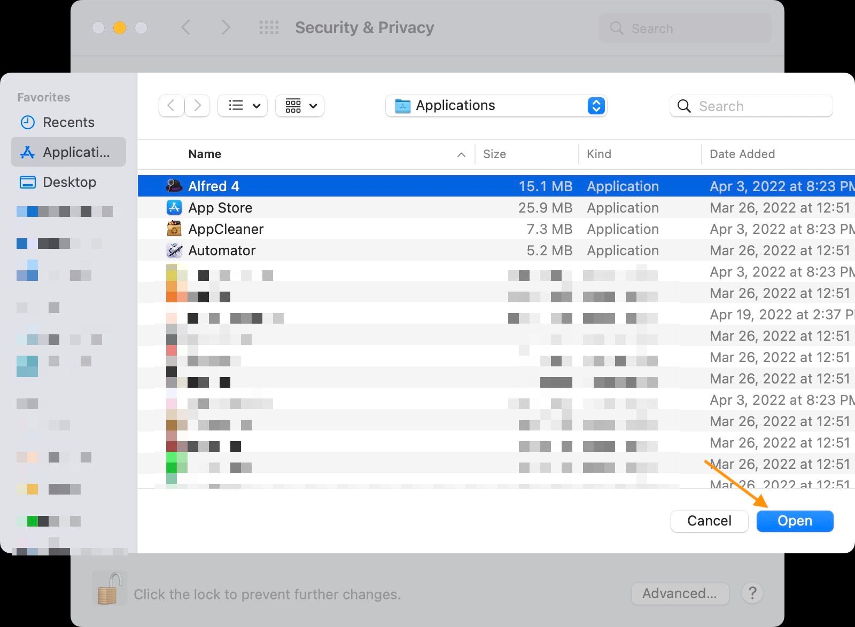This screenshot has width=855, height=627.
Task: Open the Applications location popup
Action: point(496,106)
